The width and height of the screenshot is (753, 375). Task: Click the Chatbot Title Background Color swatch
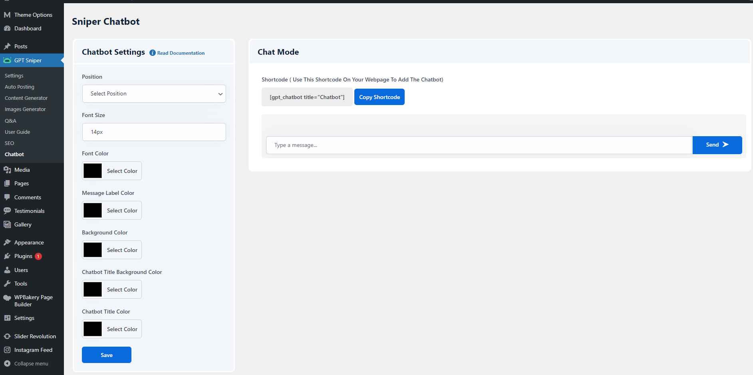93,290
